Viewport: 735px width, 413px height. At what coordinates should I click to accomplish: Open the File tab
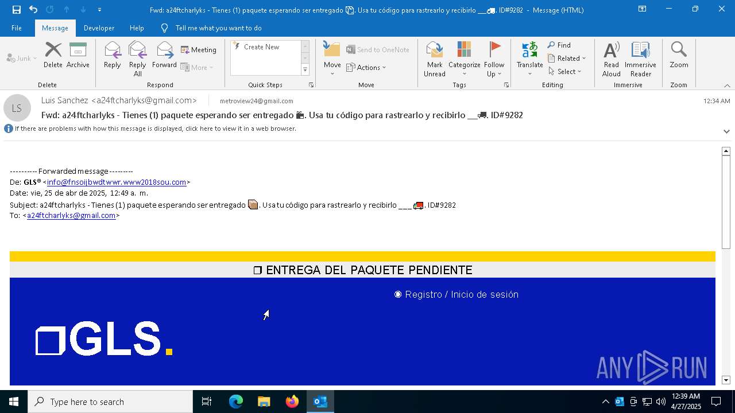coord(17,28)
